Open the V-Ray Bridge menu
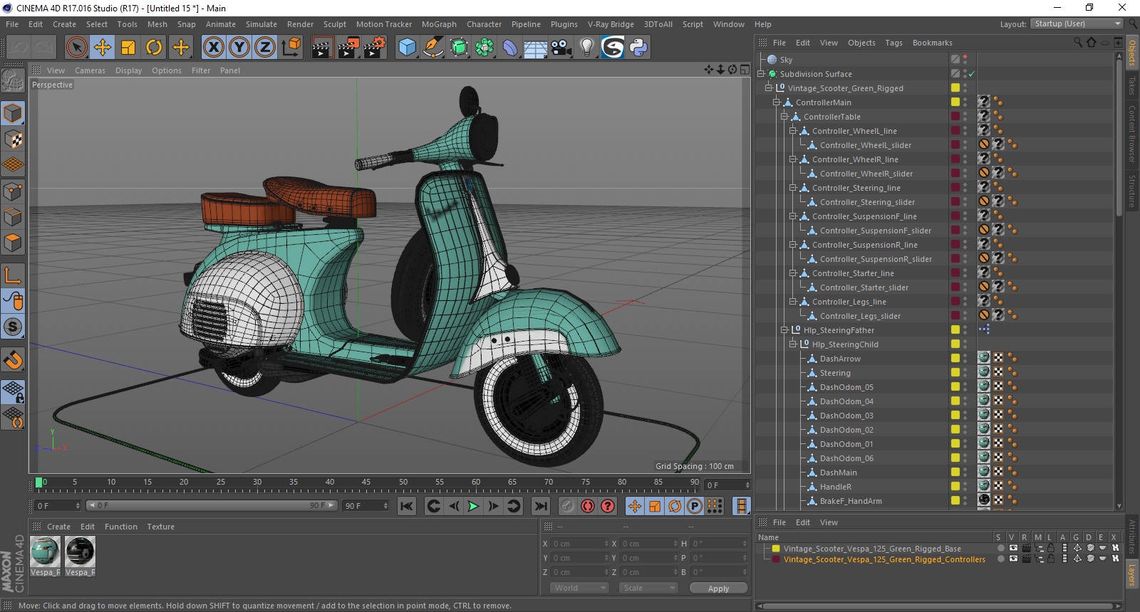1140x612 pixels. coord(611,24)
